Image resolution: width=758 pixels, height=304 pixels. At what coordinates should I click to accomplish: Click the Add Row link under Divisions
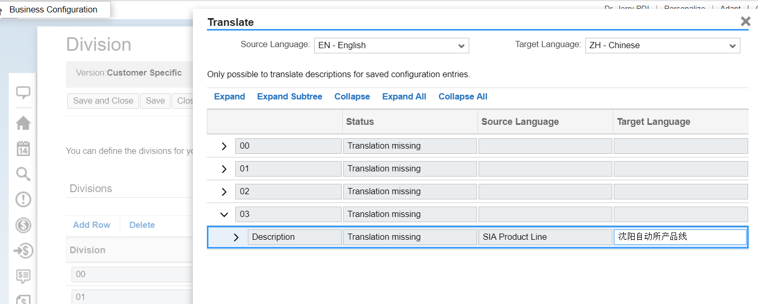92,225
